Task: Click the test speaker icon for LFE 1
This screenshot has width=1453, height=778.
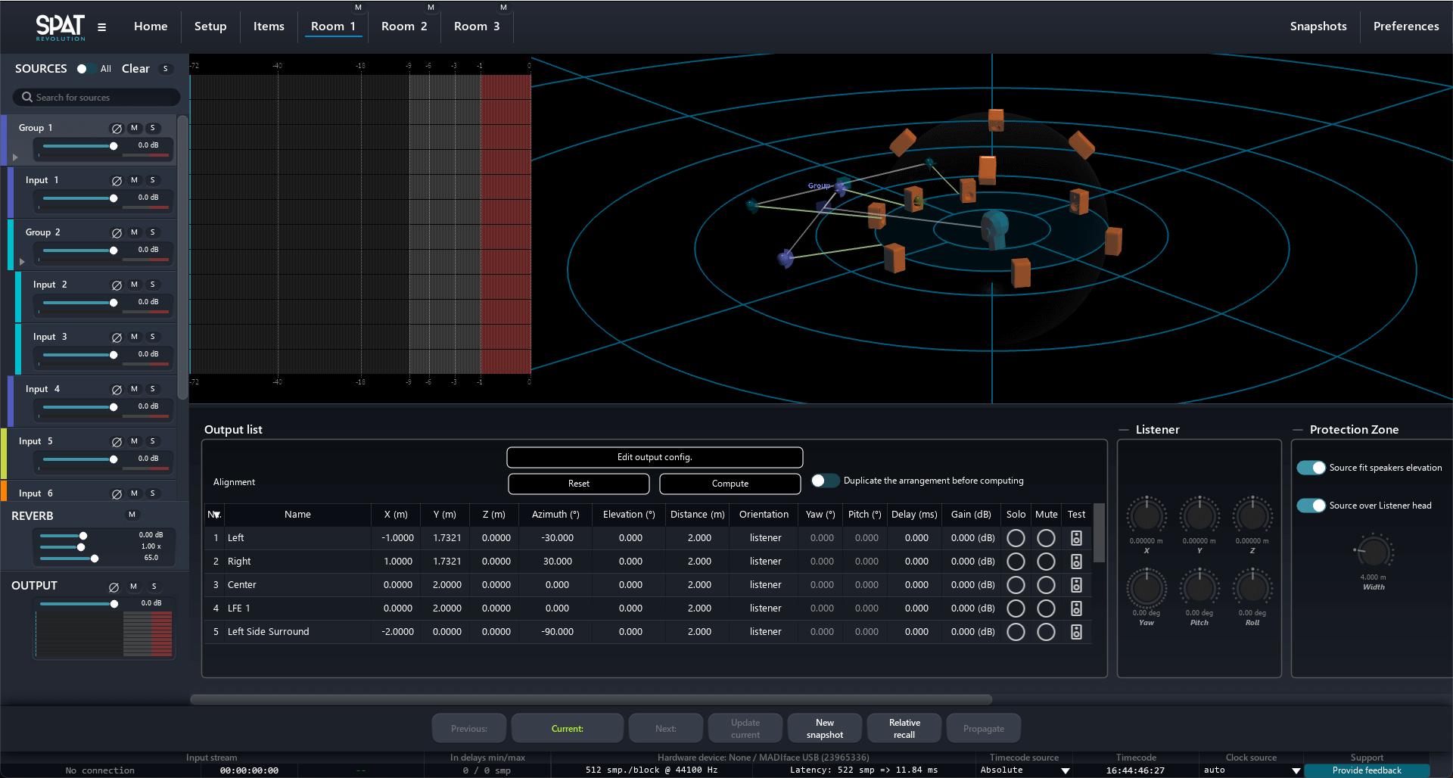Action: click(1076, 608)
